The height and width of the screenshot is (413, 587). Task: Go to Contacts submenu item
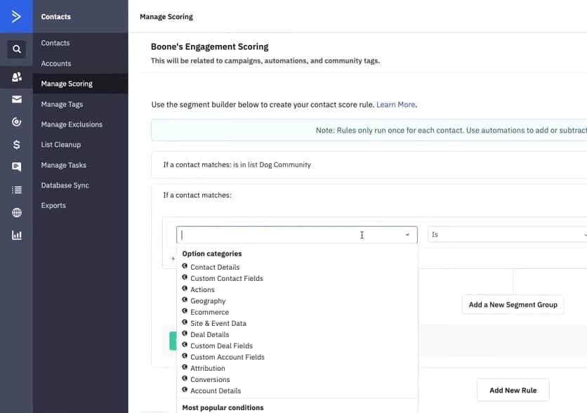[x=55, y=43]
